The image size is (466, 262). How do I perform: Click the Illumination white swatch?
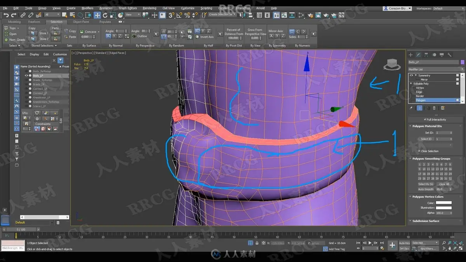(443, 208)
